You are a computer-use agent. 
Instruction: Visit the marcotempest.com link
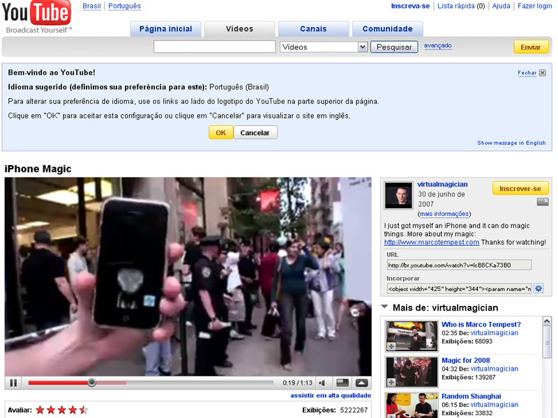tap(432, 242)
